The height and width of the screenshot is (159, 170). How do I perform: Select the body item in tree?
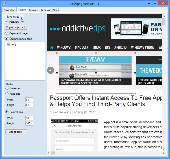13,44
